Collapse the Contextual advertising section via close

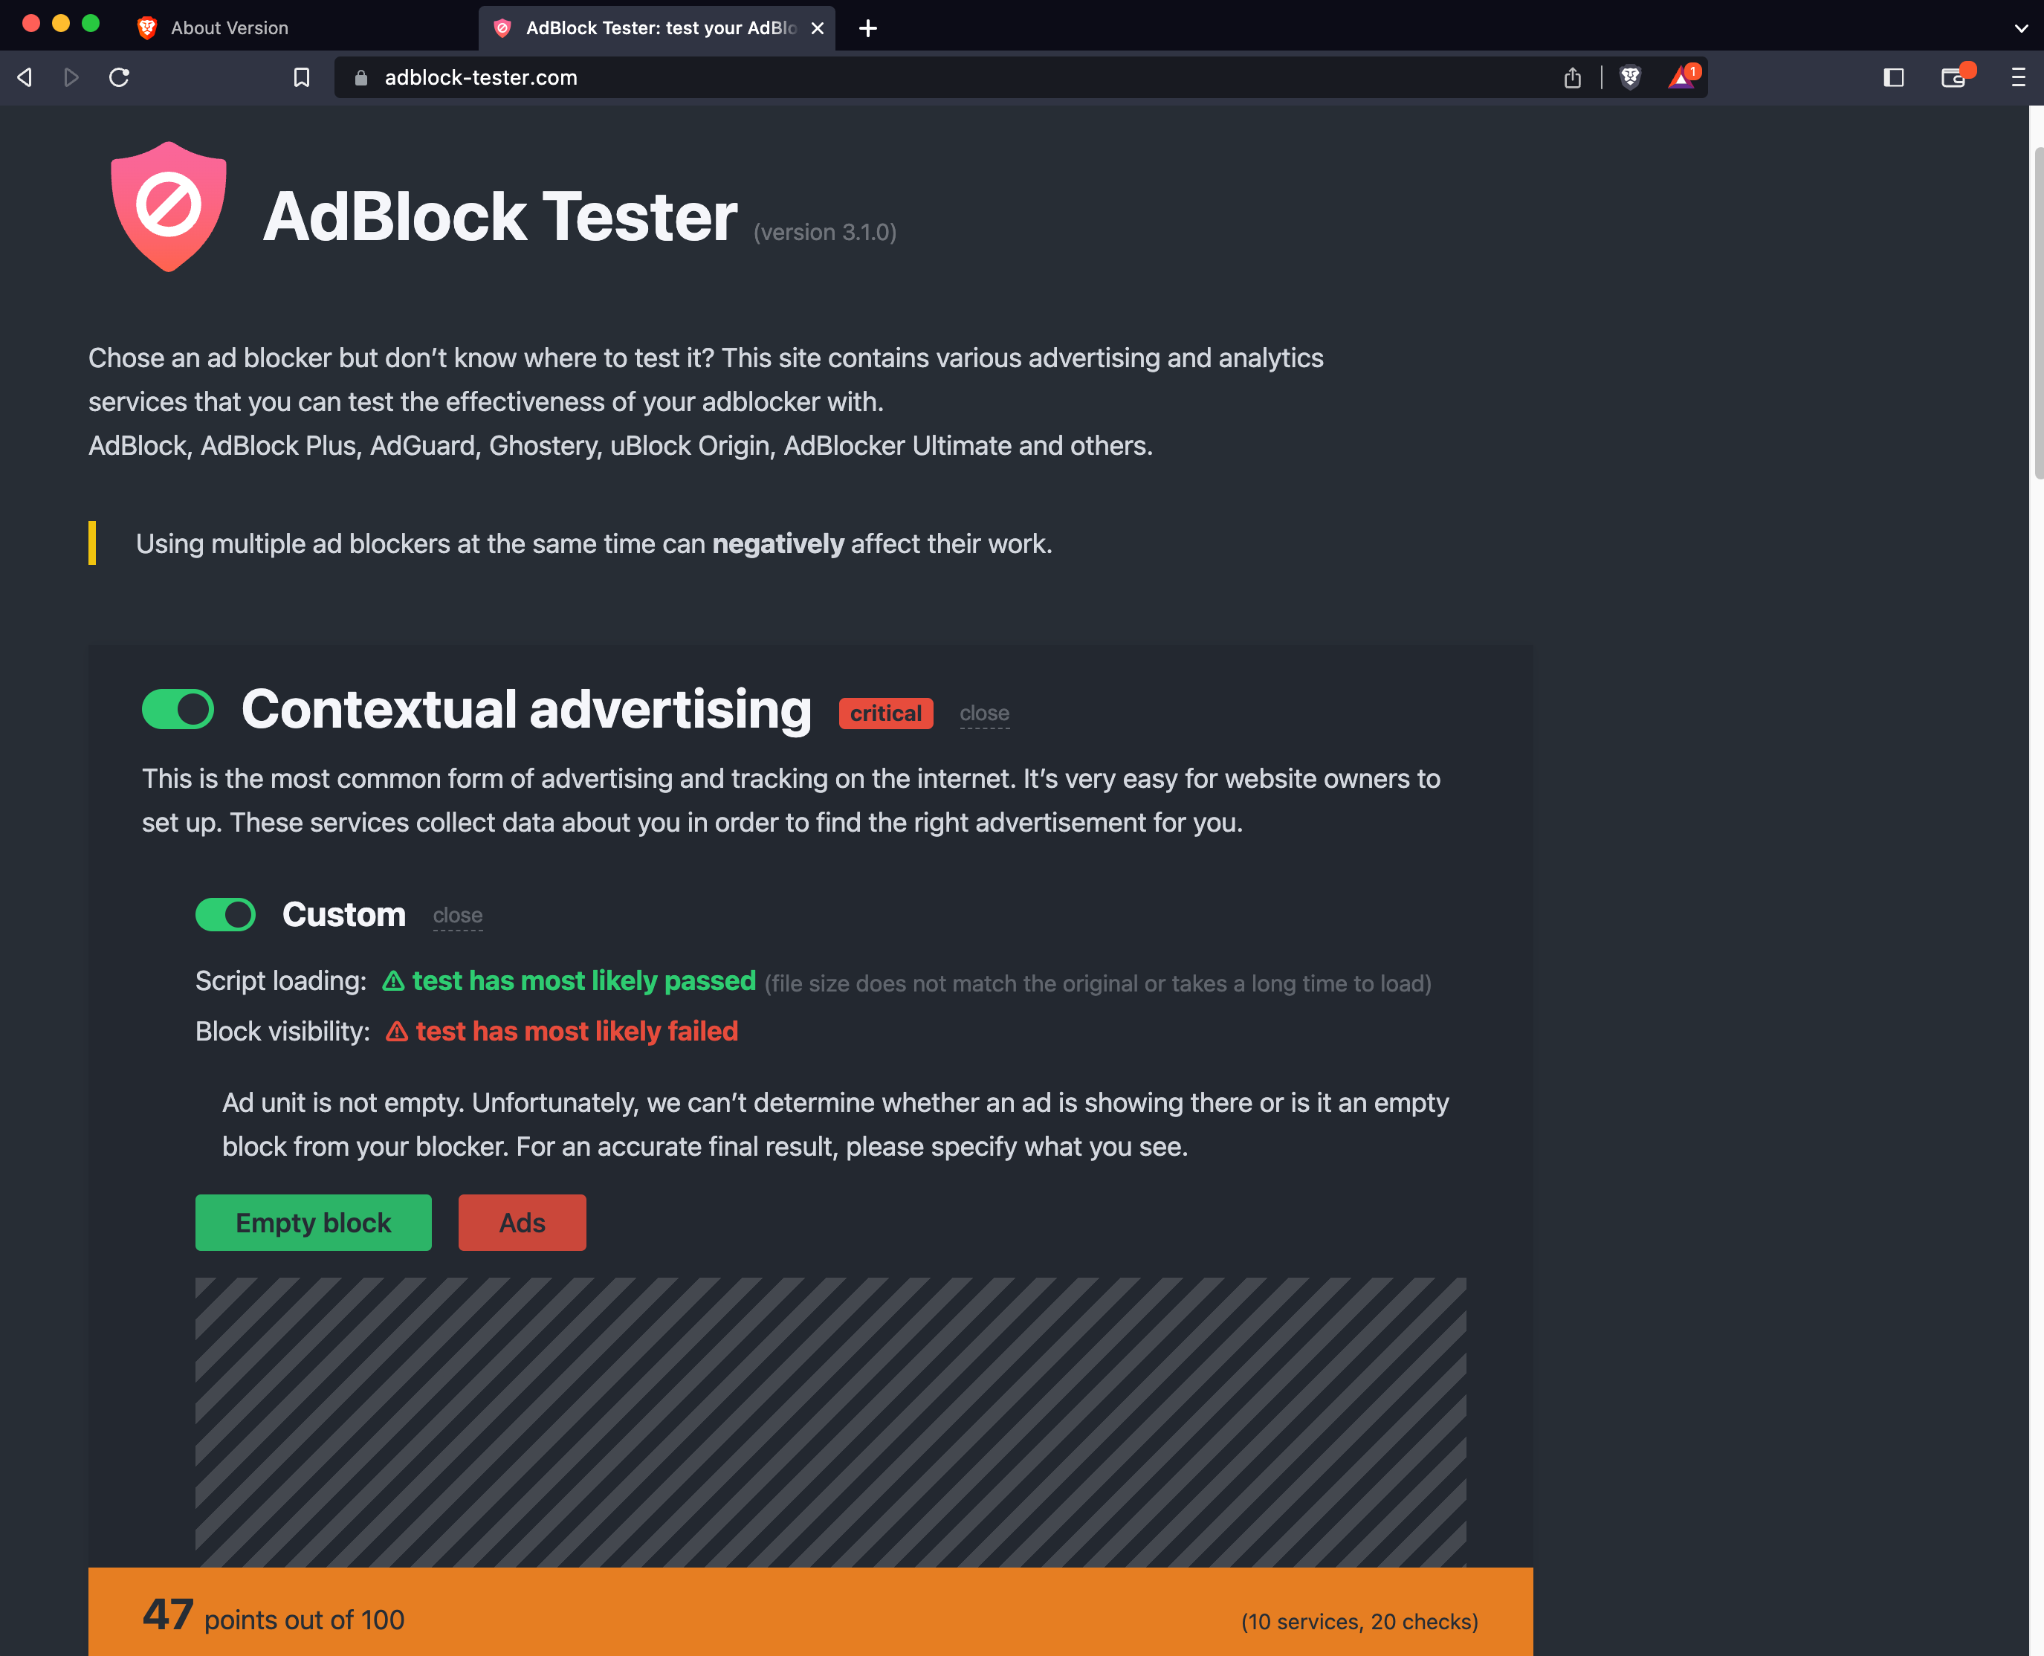[984, 713]
